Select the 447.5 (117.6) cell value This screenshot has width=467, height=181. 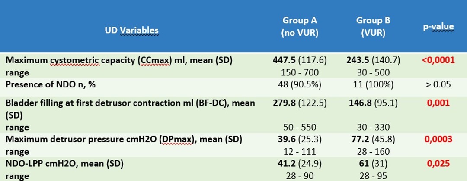[300, 60]
